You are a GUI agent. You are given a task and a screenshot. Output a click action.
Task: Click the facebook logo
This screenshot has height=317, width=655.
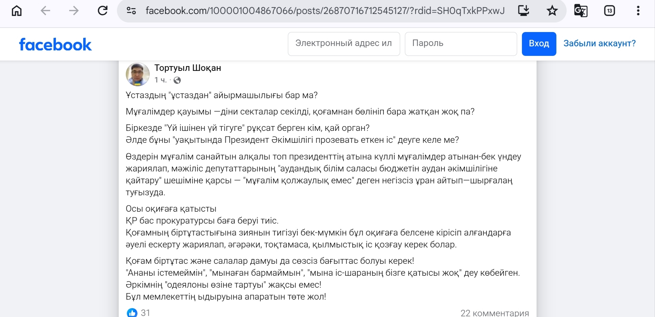tap(55, 44)
